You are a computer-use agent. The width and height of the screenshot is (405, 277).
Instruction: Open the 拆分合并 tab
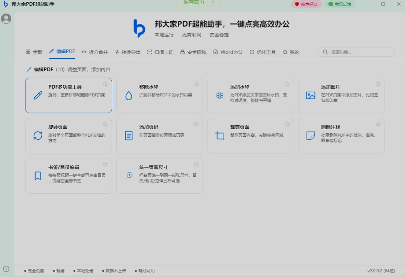click(95, 52)
